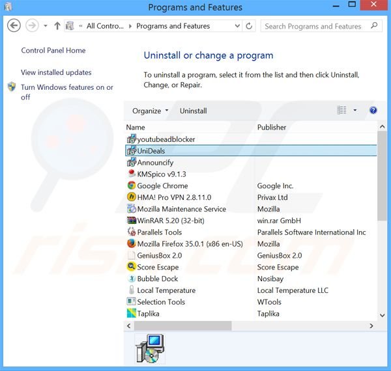This screenshot has width=391, height=371.
Task: Click the win.rar GmbH publisher cell
Action: click(279, 221)
